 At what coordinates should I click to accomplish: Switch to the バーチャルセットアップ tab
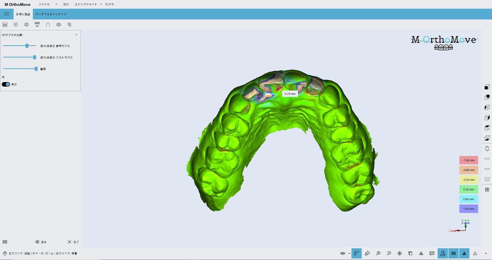(x=51, y=14)
